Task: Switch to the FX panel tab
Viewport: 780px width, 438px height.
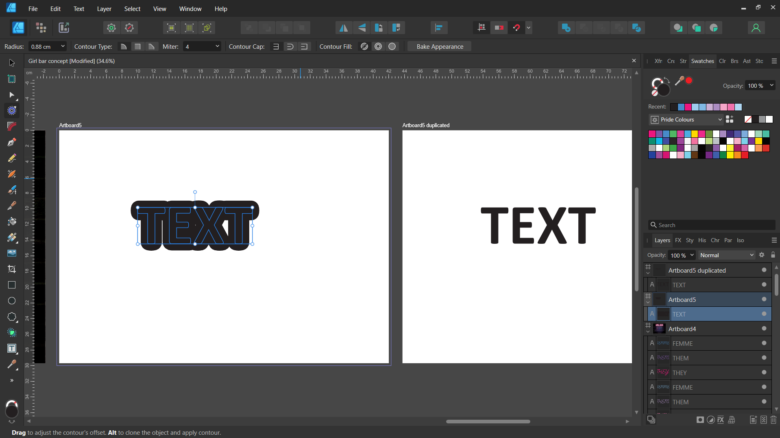Action: 678,240
